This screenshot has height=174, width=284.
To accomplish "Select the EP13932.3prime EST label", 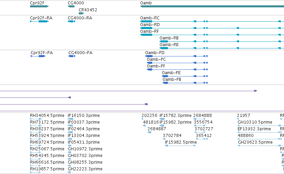I will (x=254, y=129).
